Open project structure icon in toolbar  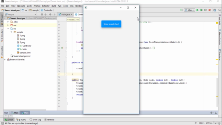[x=215, y=10]
